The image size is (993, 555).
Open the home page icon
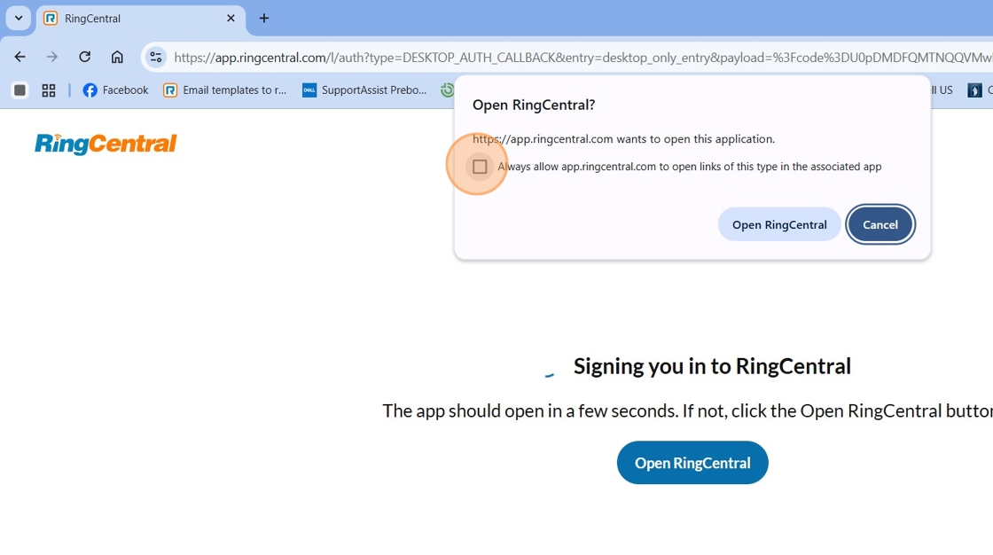click(117, 57)
